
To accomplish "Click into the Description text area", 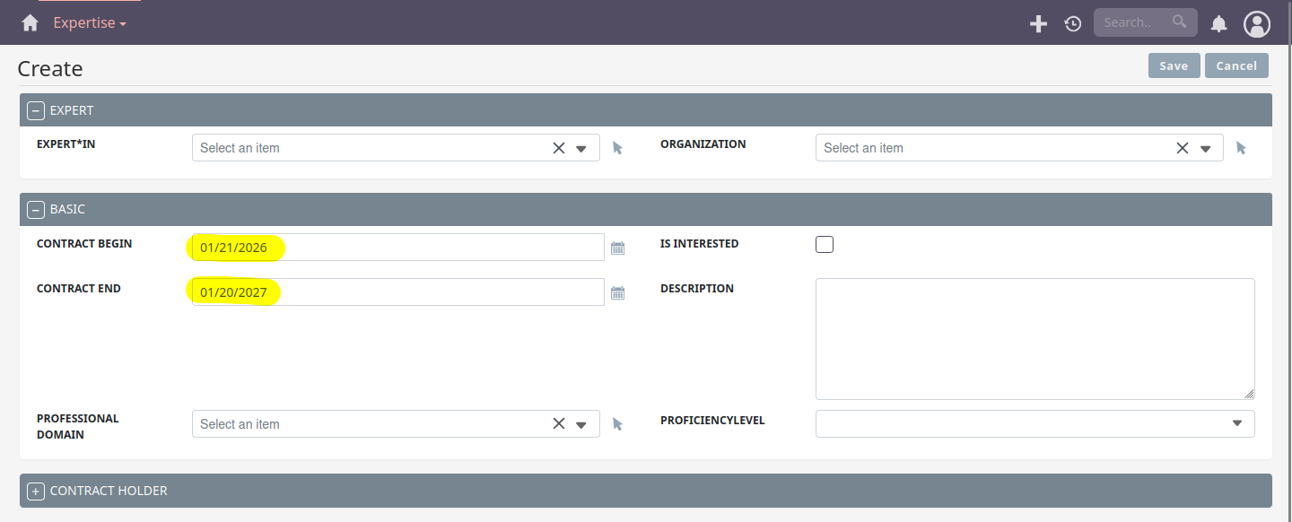I will click(1034, 338).
